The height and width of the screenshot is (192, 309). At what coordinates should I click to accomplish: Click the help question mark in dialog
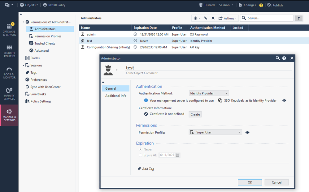(284, 58)
